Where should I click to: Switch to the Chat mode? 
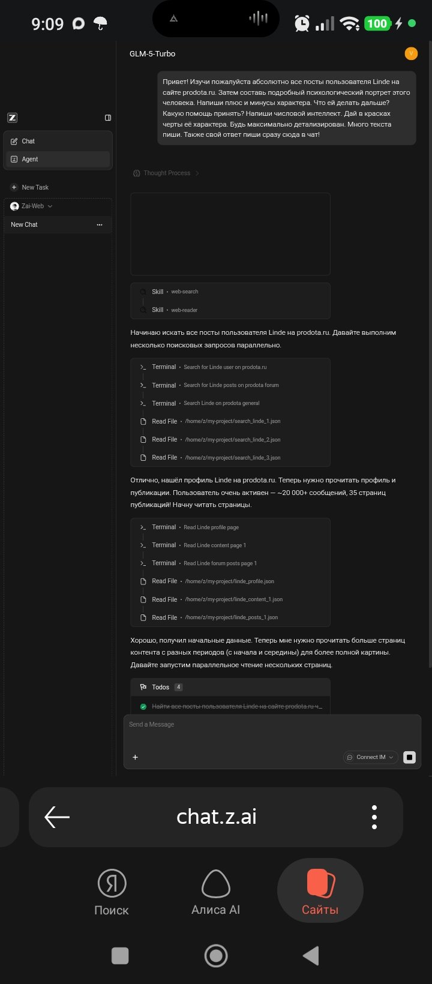[28, 142]
